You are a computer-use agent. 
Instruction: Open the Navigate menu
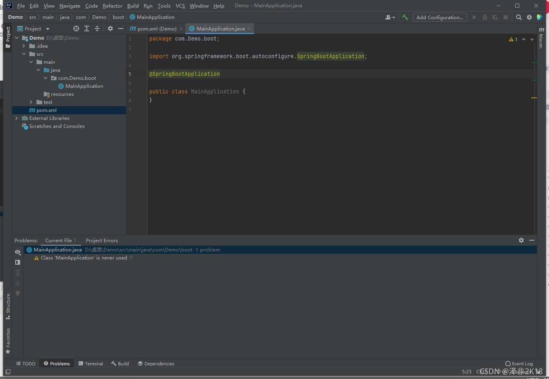[70, 6]
